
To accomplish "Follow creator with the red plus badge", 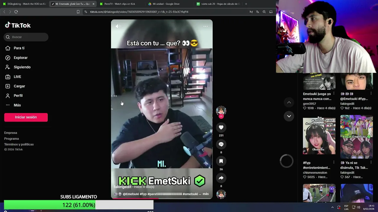I will [x=221, y=116].
